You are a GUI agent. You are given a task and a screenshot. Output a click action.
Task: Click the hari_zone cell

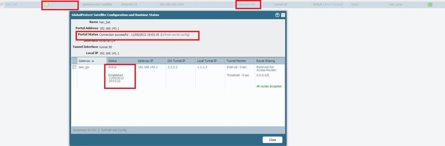(x=396, y=4)
